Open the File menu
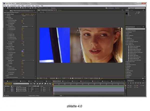150x111 pixels. 5,6
